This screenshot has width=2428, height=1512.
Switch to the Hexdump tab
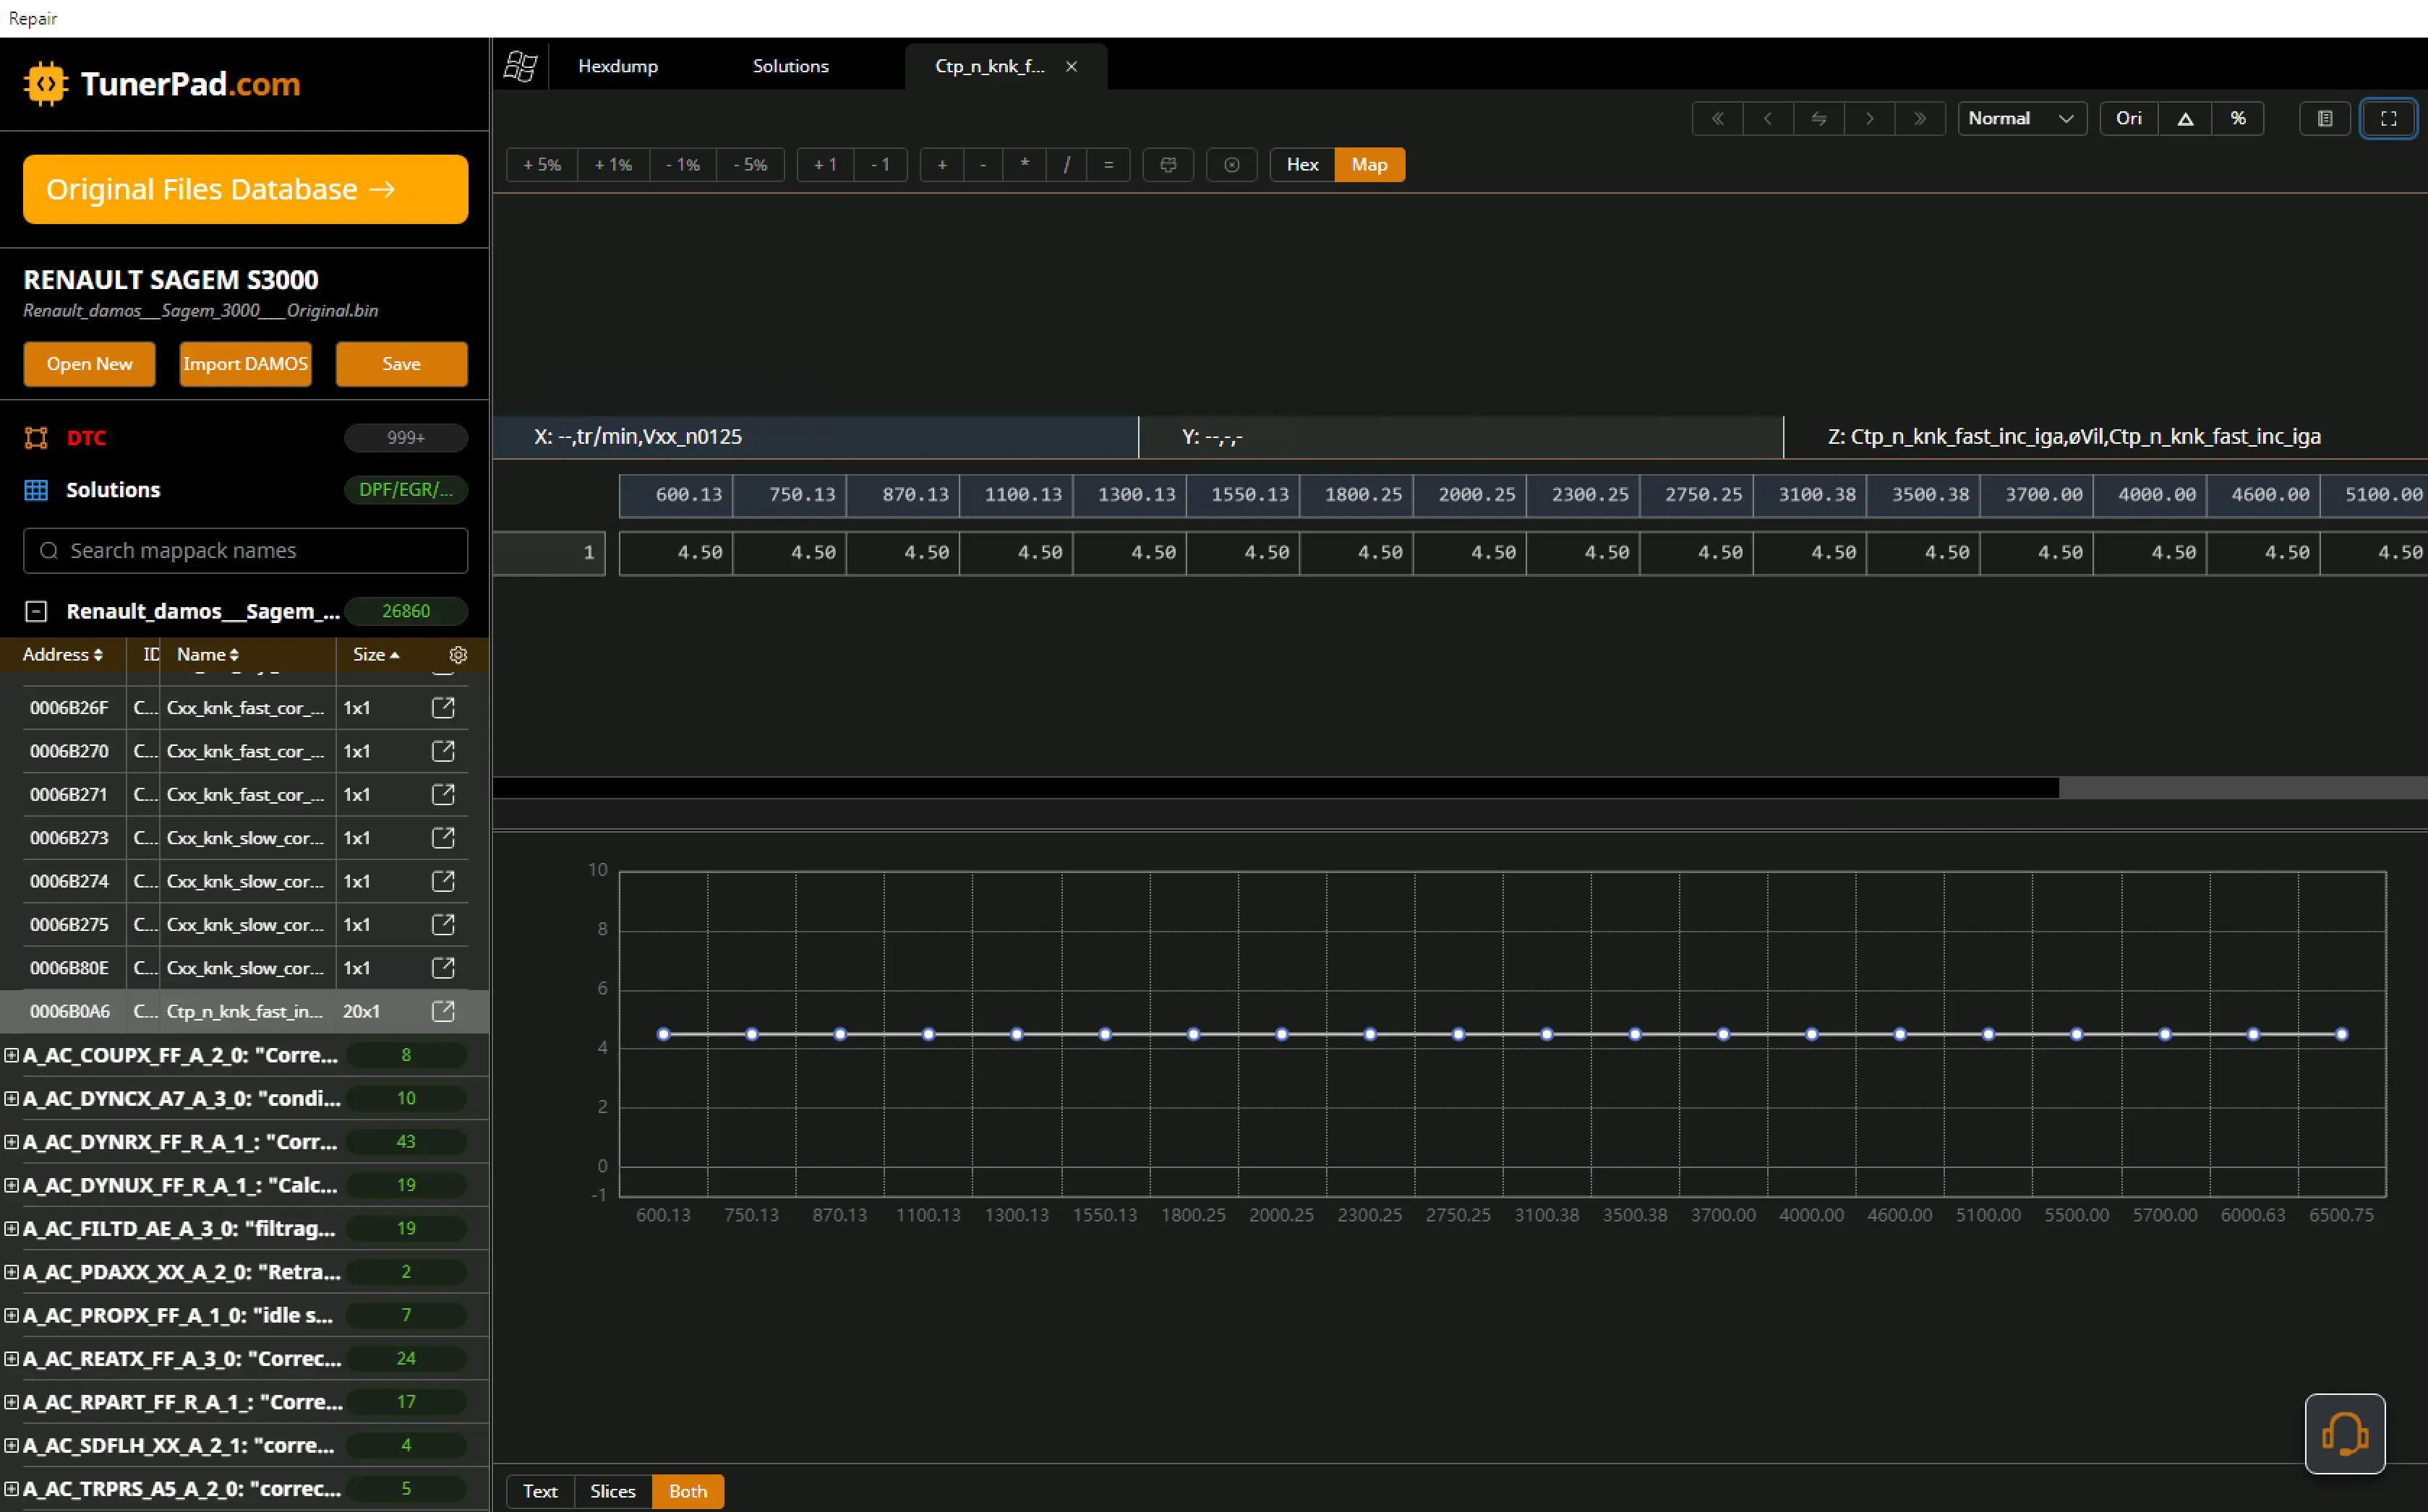618,67
